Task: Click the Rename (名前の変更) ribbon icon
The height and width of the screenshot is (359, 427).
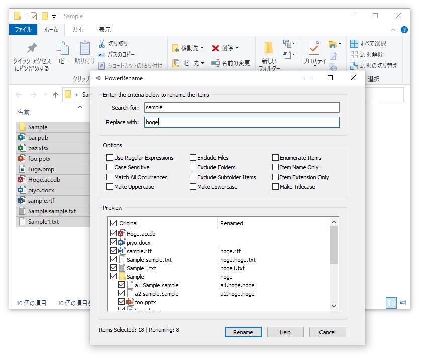Action: 216,63
